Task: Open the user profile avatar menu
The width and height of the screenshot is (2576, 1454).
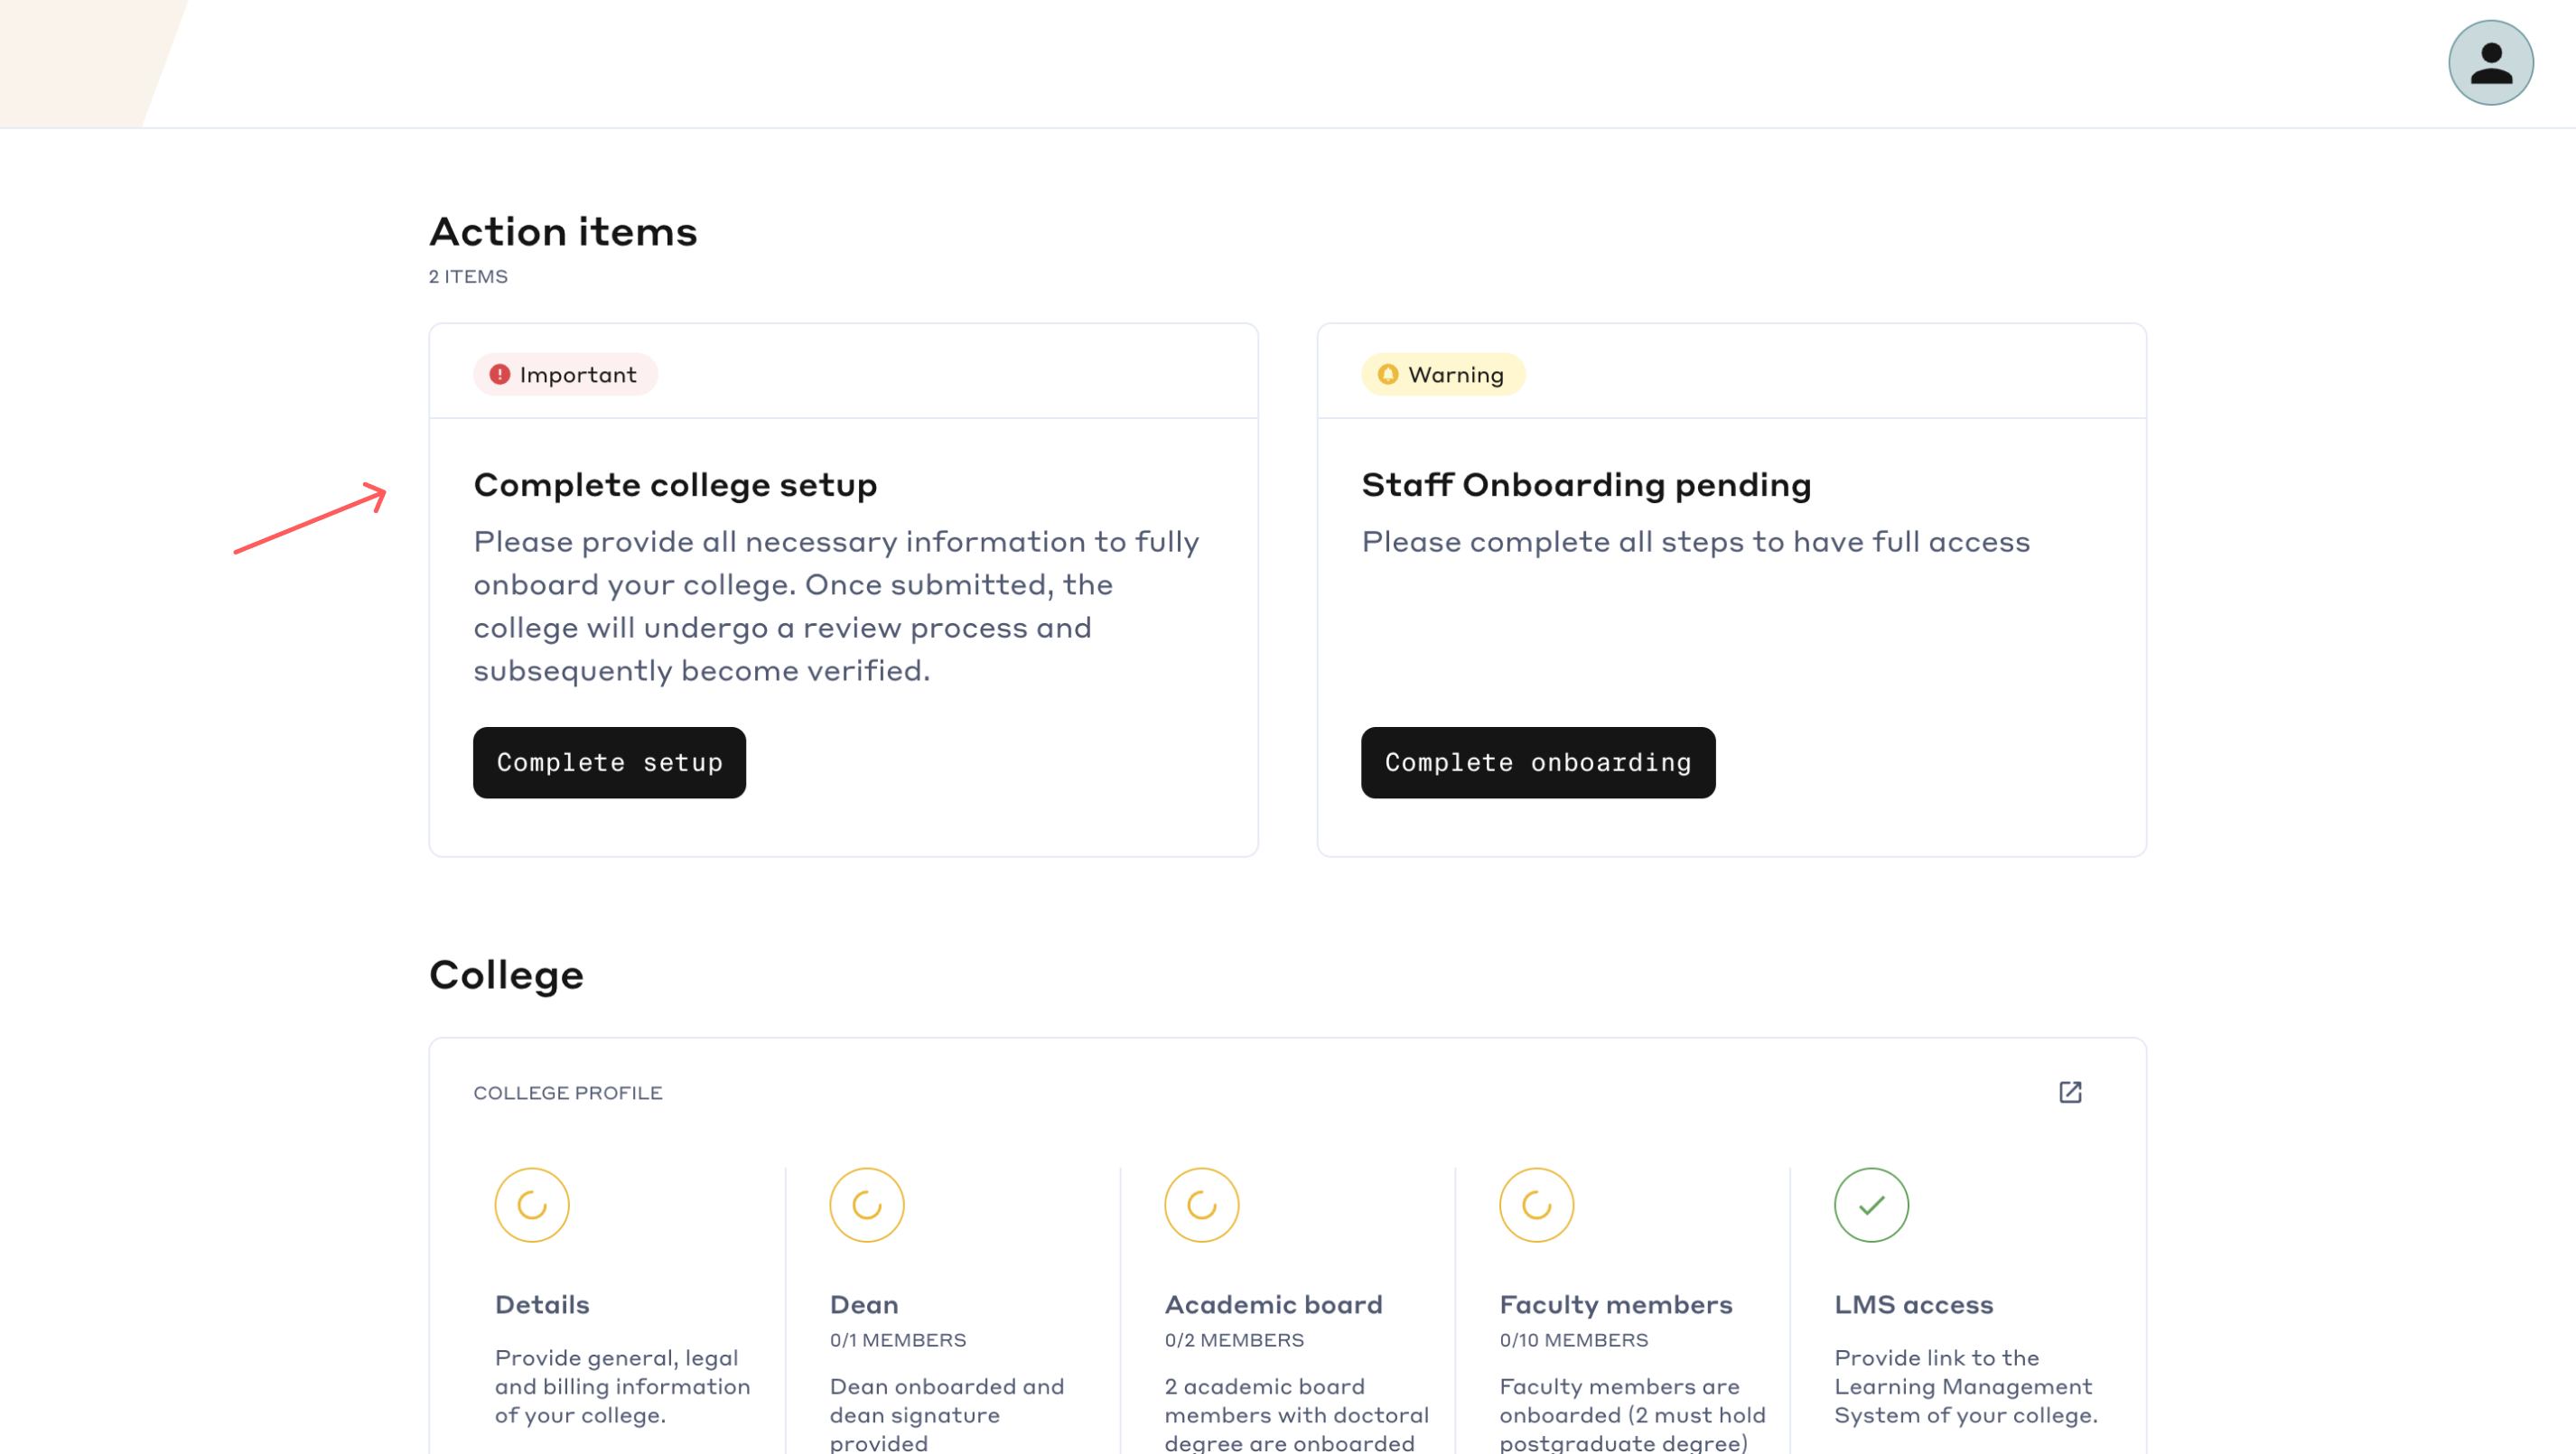Action: [2490, 63]
